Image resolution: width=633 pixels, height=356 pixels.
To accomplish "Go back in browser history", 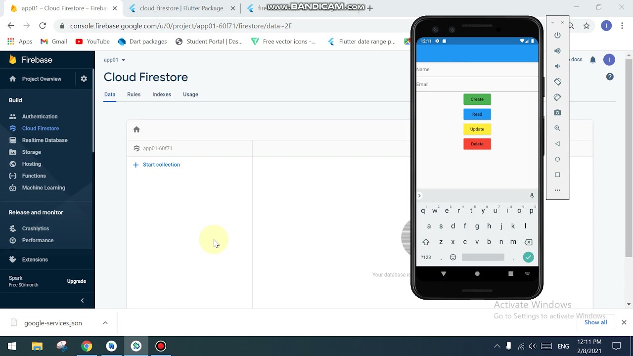I will pos(11,26).
